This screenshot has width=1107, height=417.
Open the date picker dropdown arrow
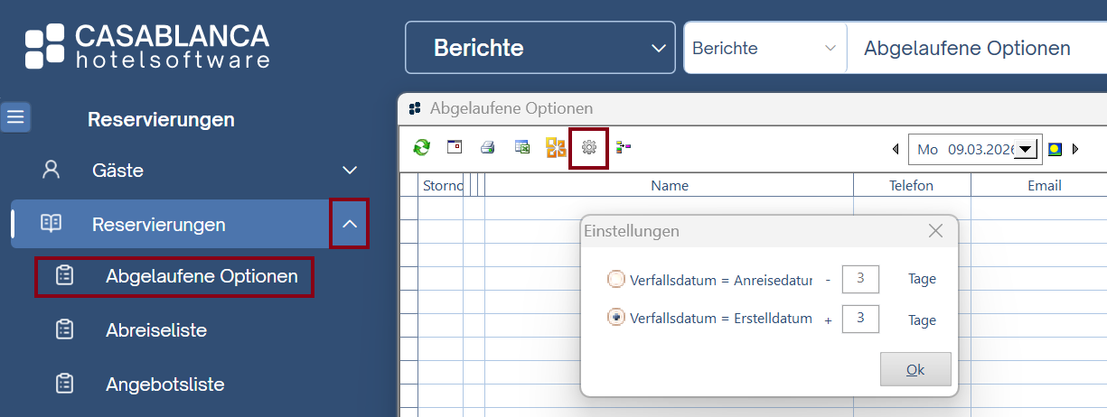1026,150
